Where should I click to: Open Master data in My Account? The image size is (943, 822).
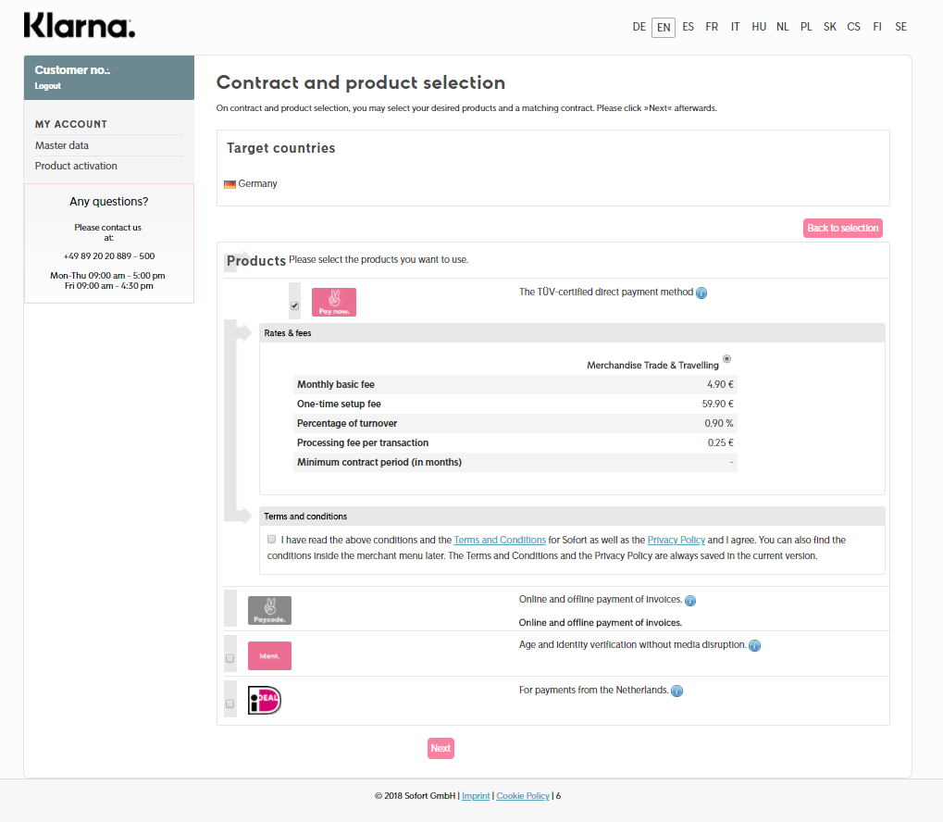(62, 145)
